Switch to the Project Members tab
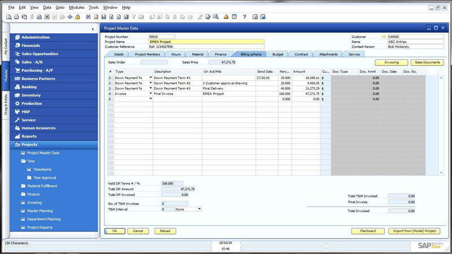Image resolution: width=452 pixels, height=254 pixels. pos(147,54)
